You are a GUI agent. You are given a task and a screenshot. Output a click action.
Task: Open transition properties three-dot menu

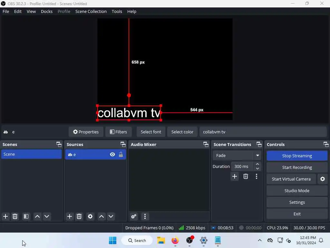[256, 176]
